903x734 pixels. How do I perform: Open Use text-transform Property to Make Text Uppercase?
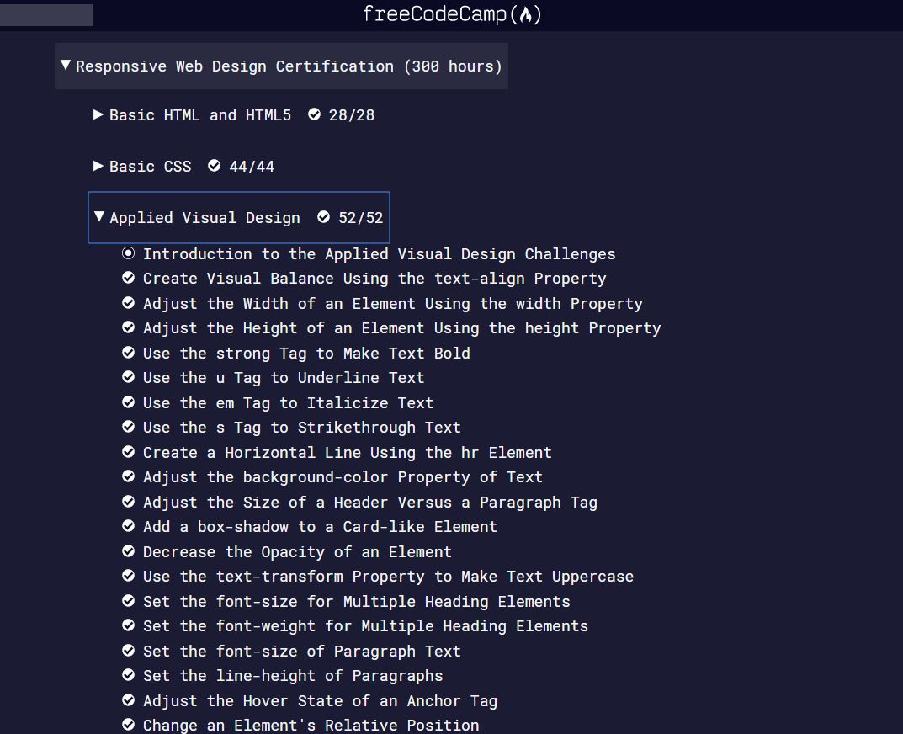(x=388, y=577)
